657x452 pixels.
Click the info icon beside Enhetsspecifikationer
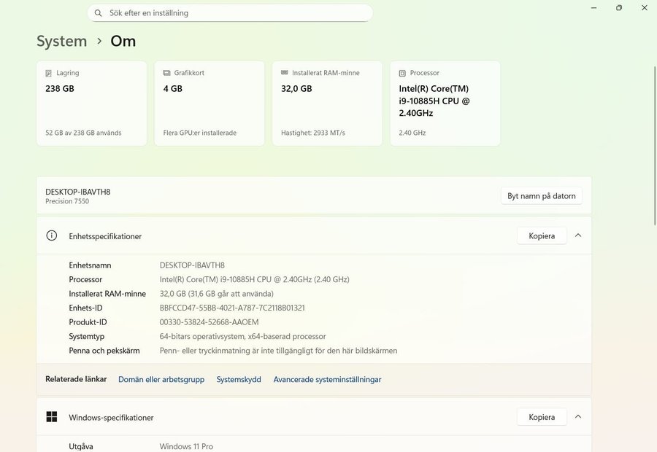tap(52, 235)
